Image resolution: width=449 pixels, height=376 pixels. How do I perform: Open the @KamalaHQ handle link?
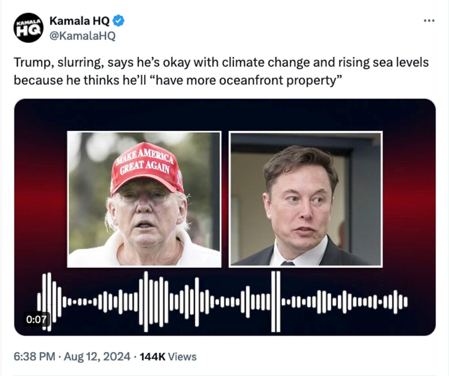82,36
